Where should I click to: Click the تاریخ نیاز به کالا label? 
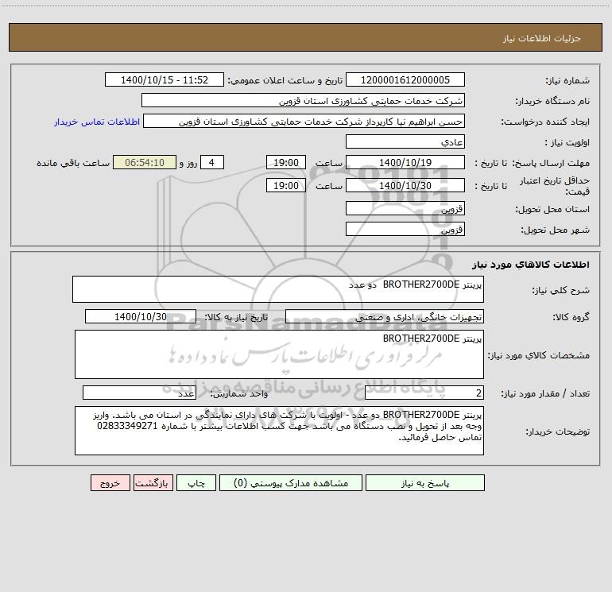click(236, 317)
